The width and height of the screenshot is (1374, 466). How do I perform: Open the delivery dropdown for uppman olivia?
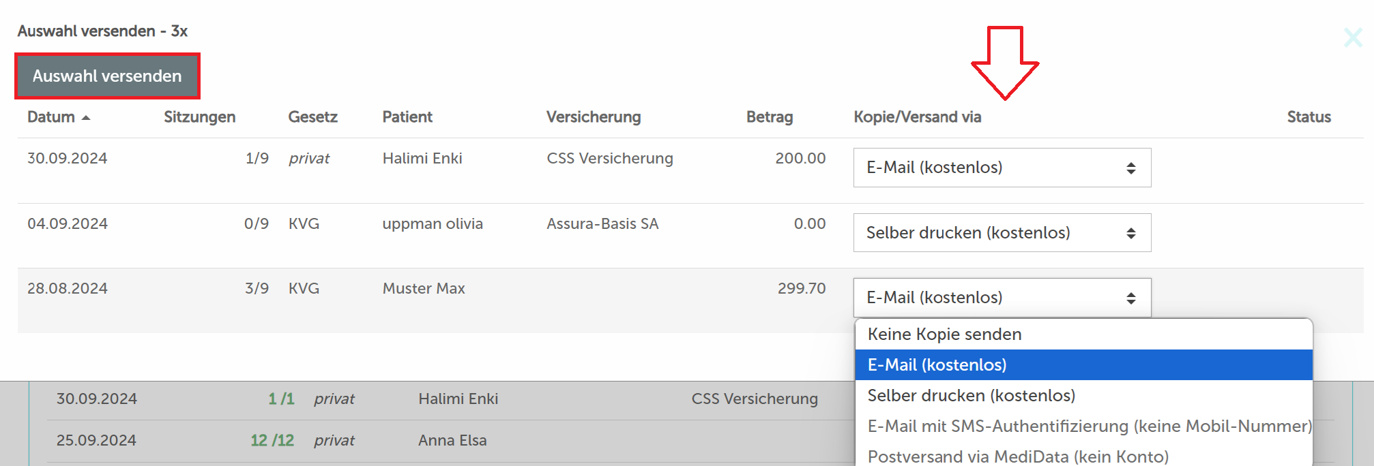click(x=1002, y=233)
